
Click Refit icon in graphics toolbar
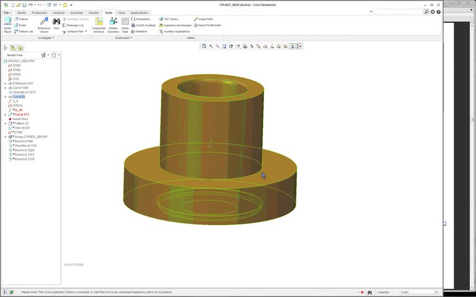[x=204, y=46]
